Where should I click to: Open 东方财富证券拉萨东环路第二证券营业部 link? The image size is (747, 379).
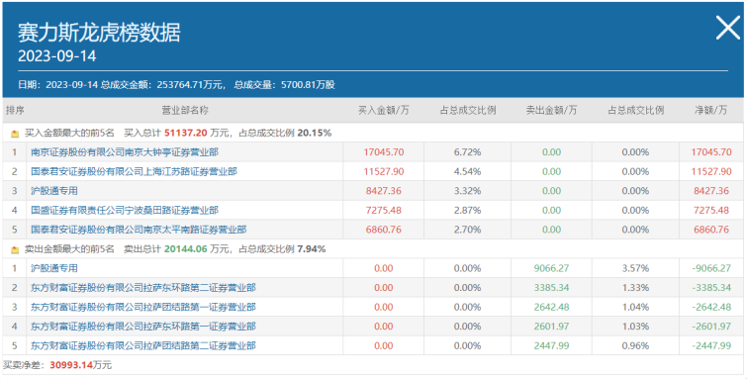click(x=143, y=288)
